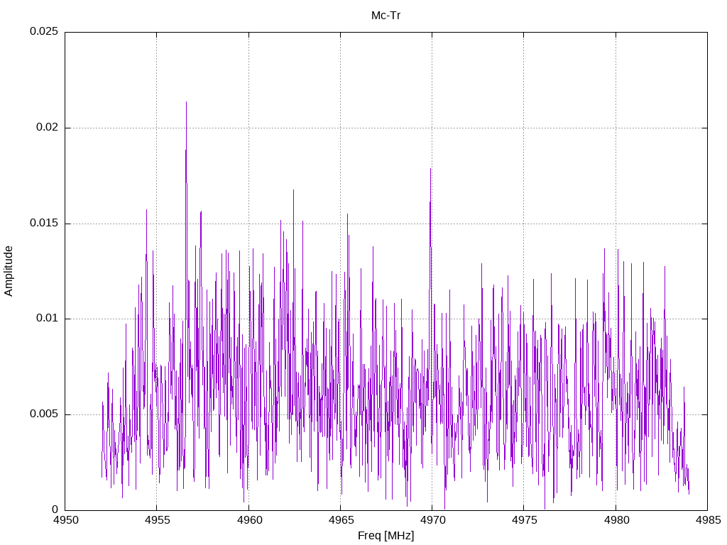
Task: Click the 4965 x-axis tick label
Action: (340, 520)
